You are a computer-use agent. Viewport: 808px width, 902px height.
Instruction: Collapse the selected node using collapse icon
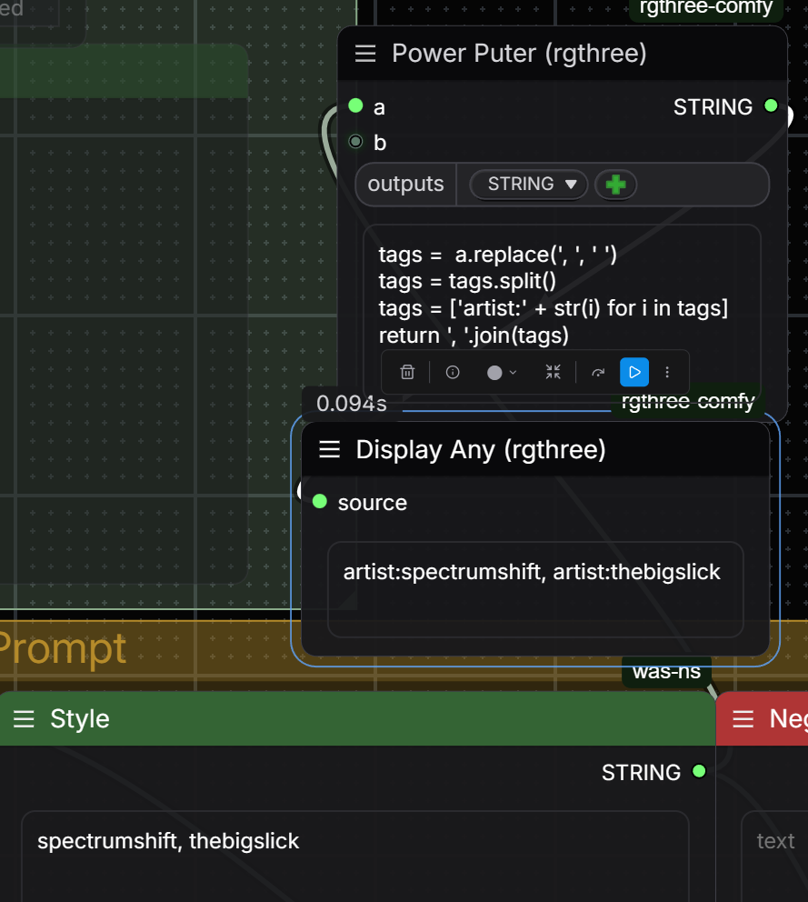click(553, 372)
